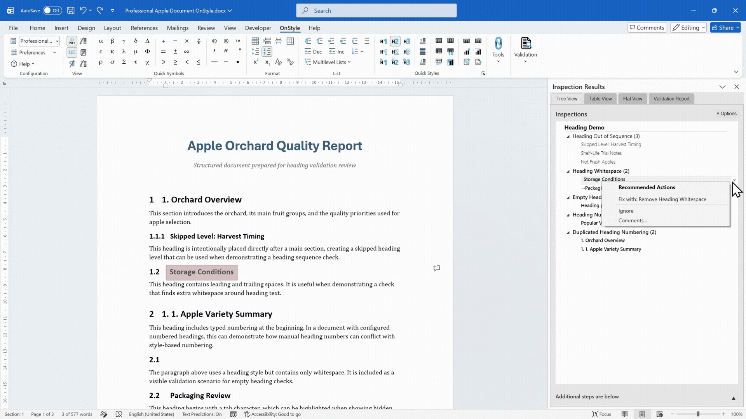Insert the bullet dot symbol
The image size is (746, 419).
pyautogui.click(x=238, y=62)
